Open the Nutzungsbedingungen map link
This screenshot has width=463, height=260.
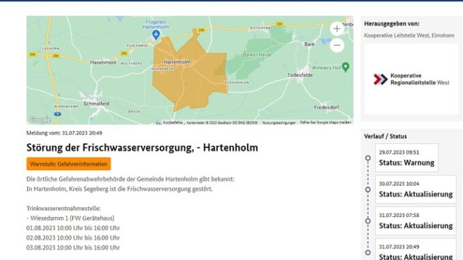279,122
